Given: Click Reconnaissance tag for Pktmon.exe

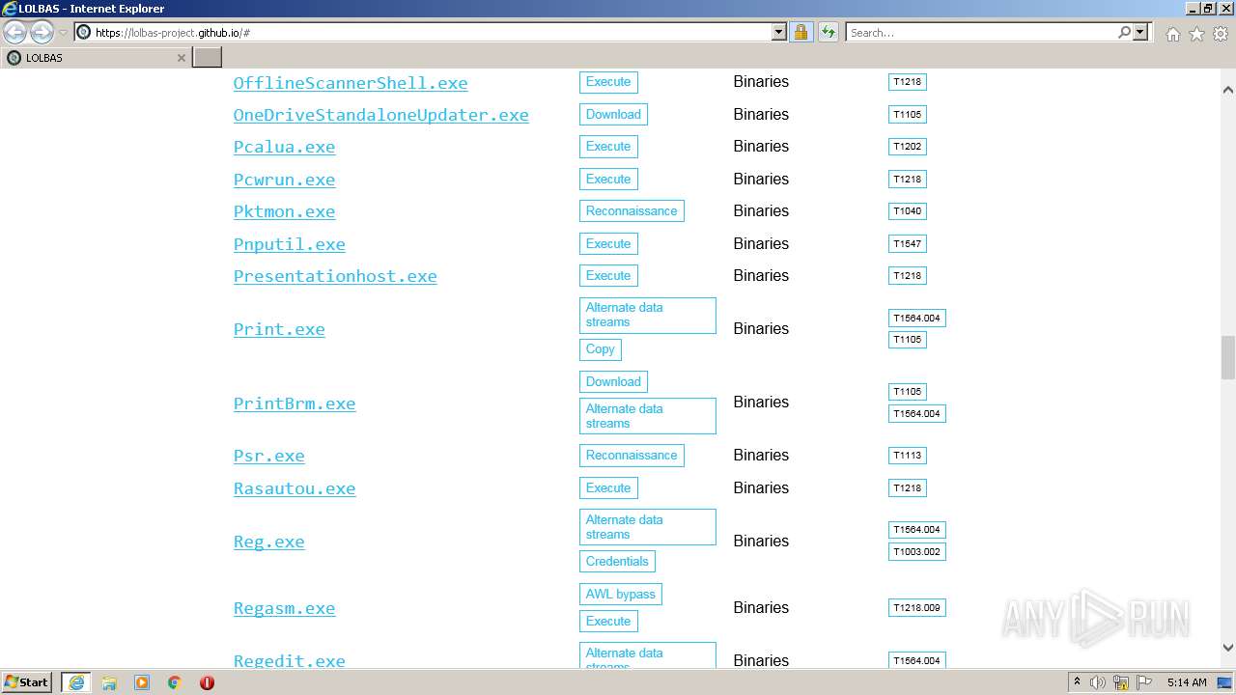Looking at the screenshot, I should click(x=632, y=211).
